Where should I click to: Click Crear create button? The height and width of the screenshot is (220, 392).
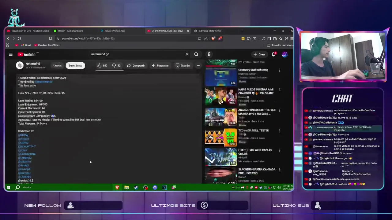(259, 54)
